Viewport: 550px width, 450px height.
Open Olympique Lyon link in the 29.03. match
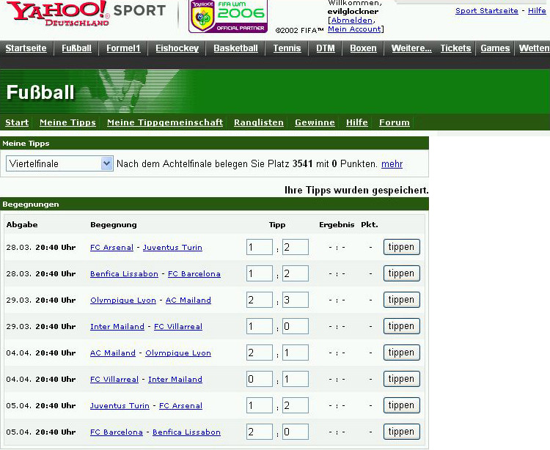(123, 300)
